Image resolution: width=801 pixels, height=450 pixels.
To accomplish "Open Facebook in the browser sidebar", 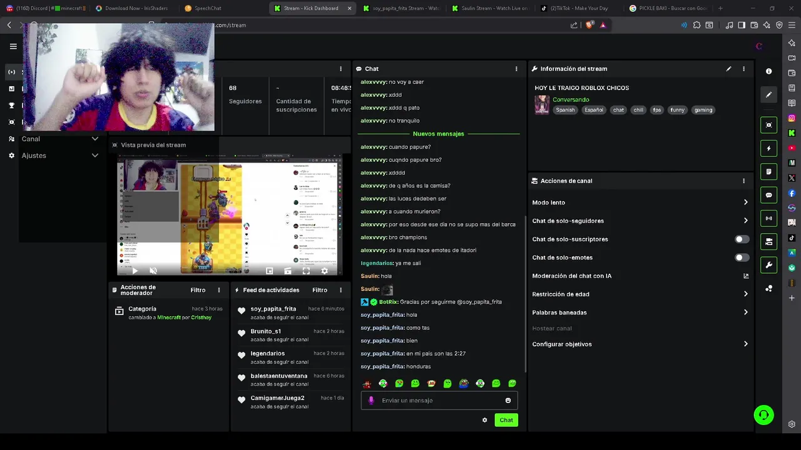I will tap(792, 193).
